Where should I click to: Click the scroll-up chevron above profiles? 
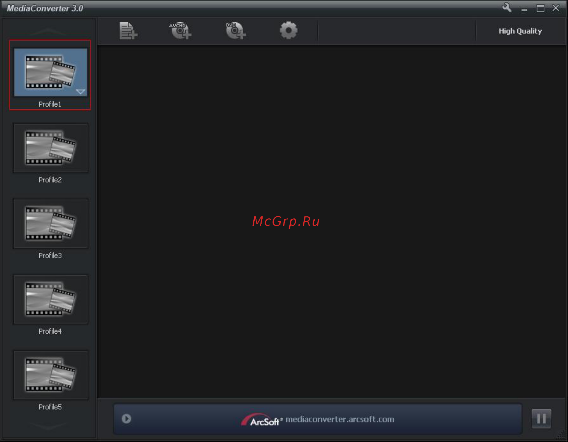point(48,32)
